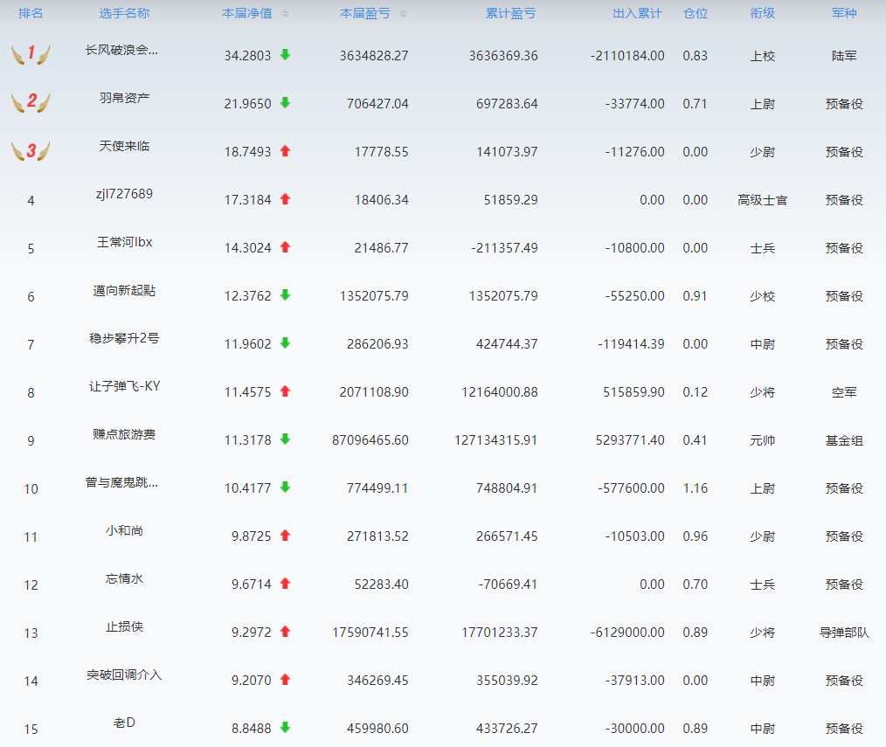Click the in-out total 5293771.40
This screenshot has height=747, width=886.
(630, 440)
